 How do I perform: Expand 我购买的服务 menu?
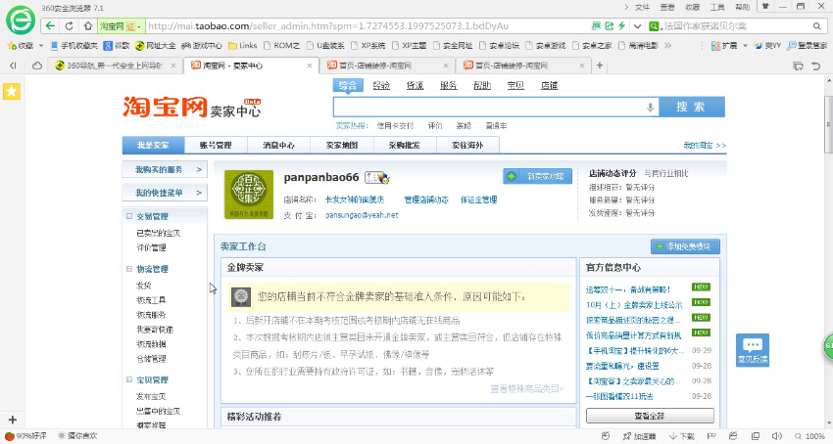coord(165,170)
